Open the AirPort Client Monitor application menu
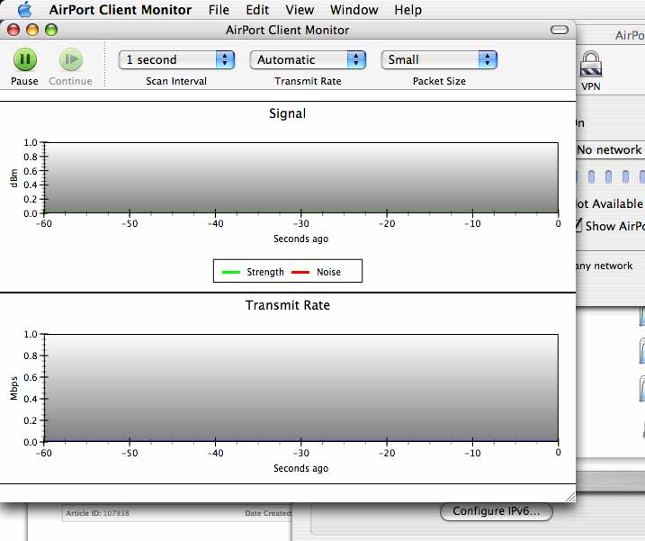Screen dimensions: 645x541 [x=121, y=10]
